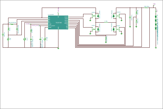Click the VIN pin label on IC
Image resolution: width=163 pixels, height=109 pixels.
click(x=49, y=18)
